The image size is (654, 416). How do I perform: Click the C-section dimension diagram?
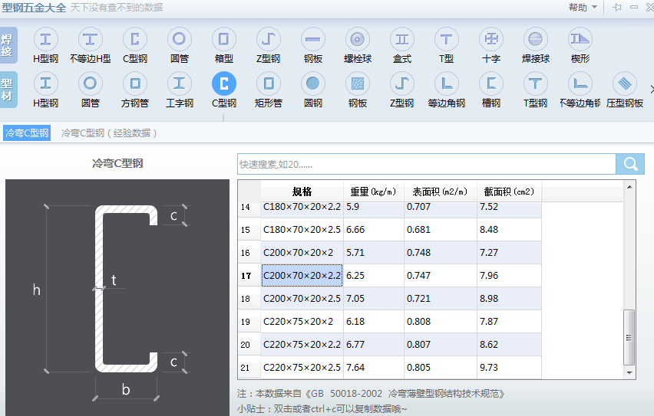(x=117, y=297)
